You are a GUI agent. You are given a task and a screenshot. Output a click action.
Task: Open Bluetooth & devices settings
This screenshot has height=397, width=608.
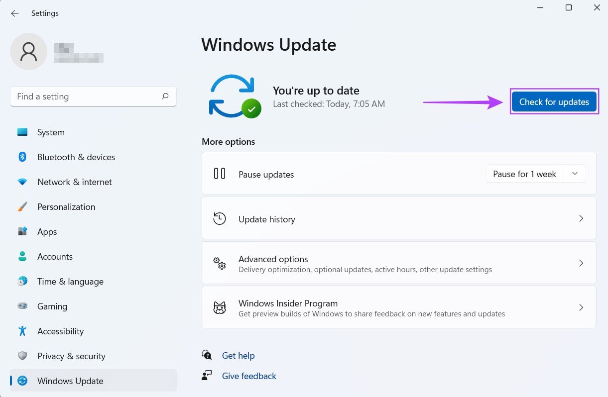click(93, 157)
